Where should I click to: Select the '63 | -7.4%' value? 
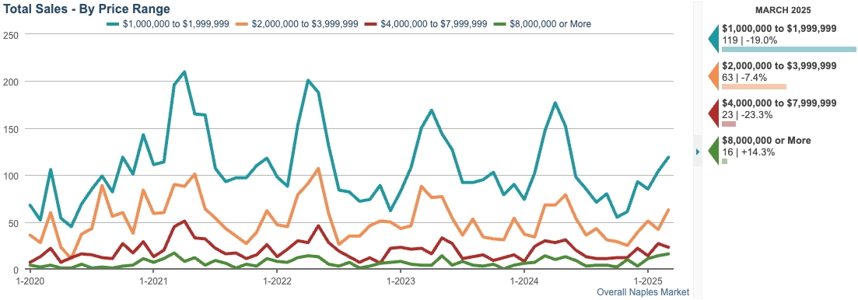(x=745, y=77)
